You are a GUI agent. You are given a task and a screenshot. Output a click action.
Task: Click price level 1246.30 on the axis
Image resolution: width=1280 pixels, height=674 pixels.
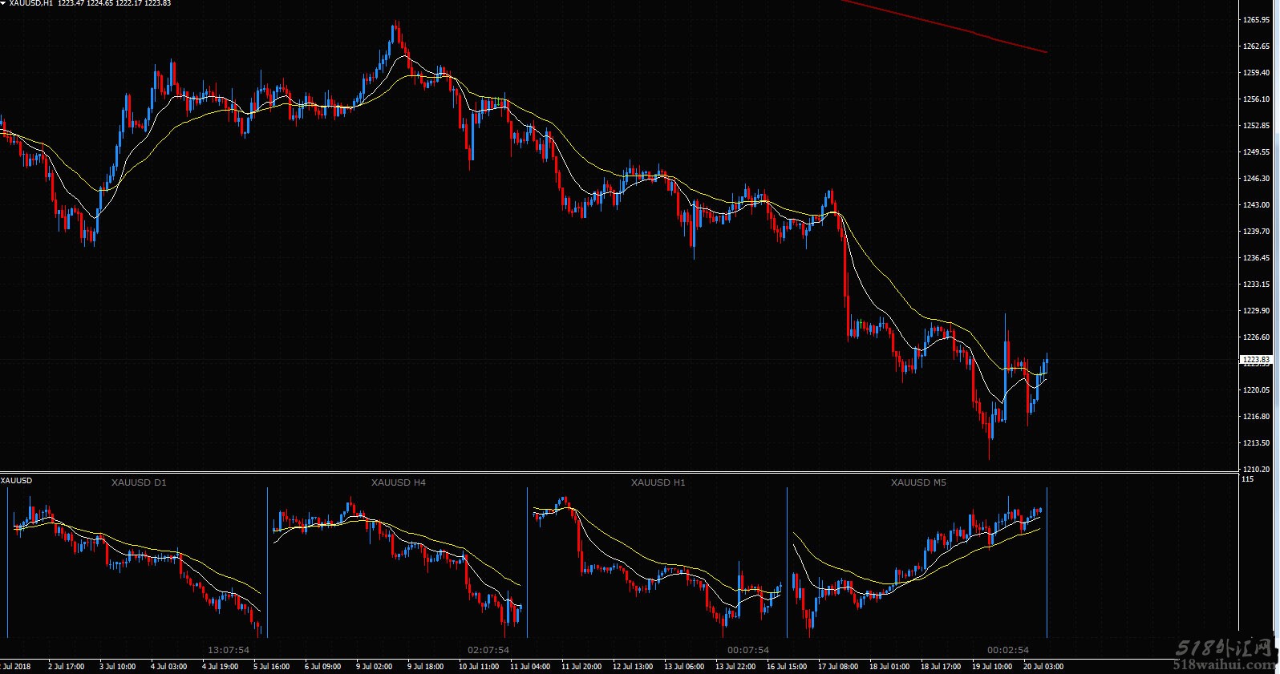[1256, 179]
